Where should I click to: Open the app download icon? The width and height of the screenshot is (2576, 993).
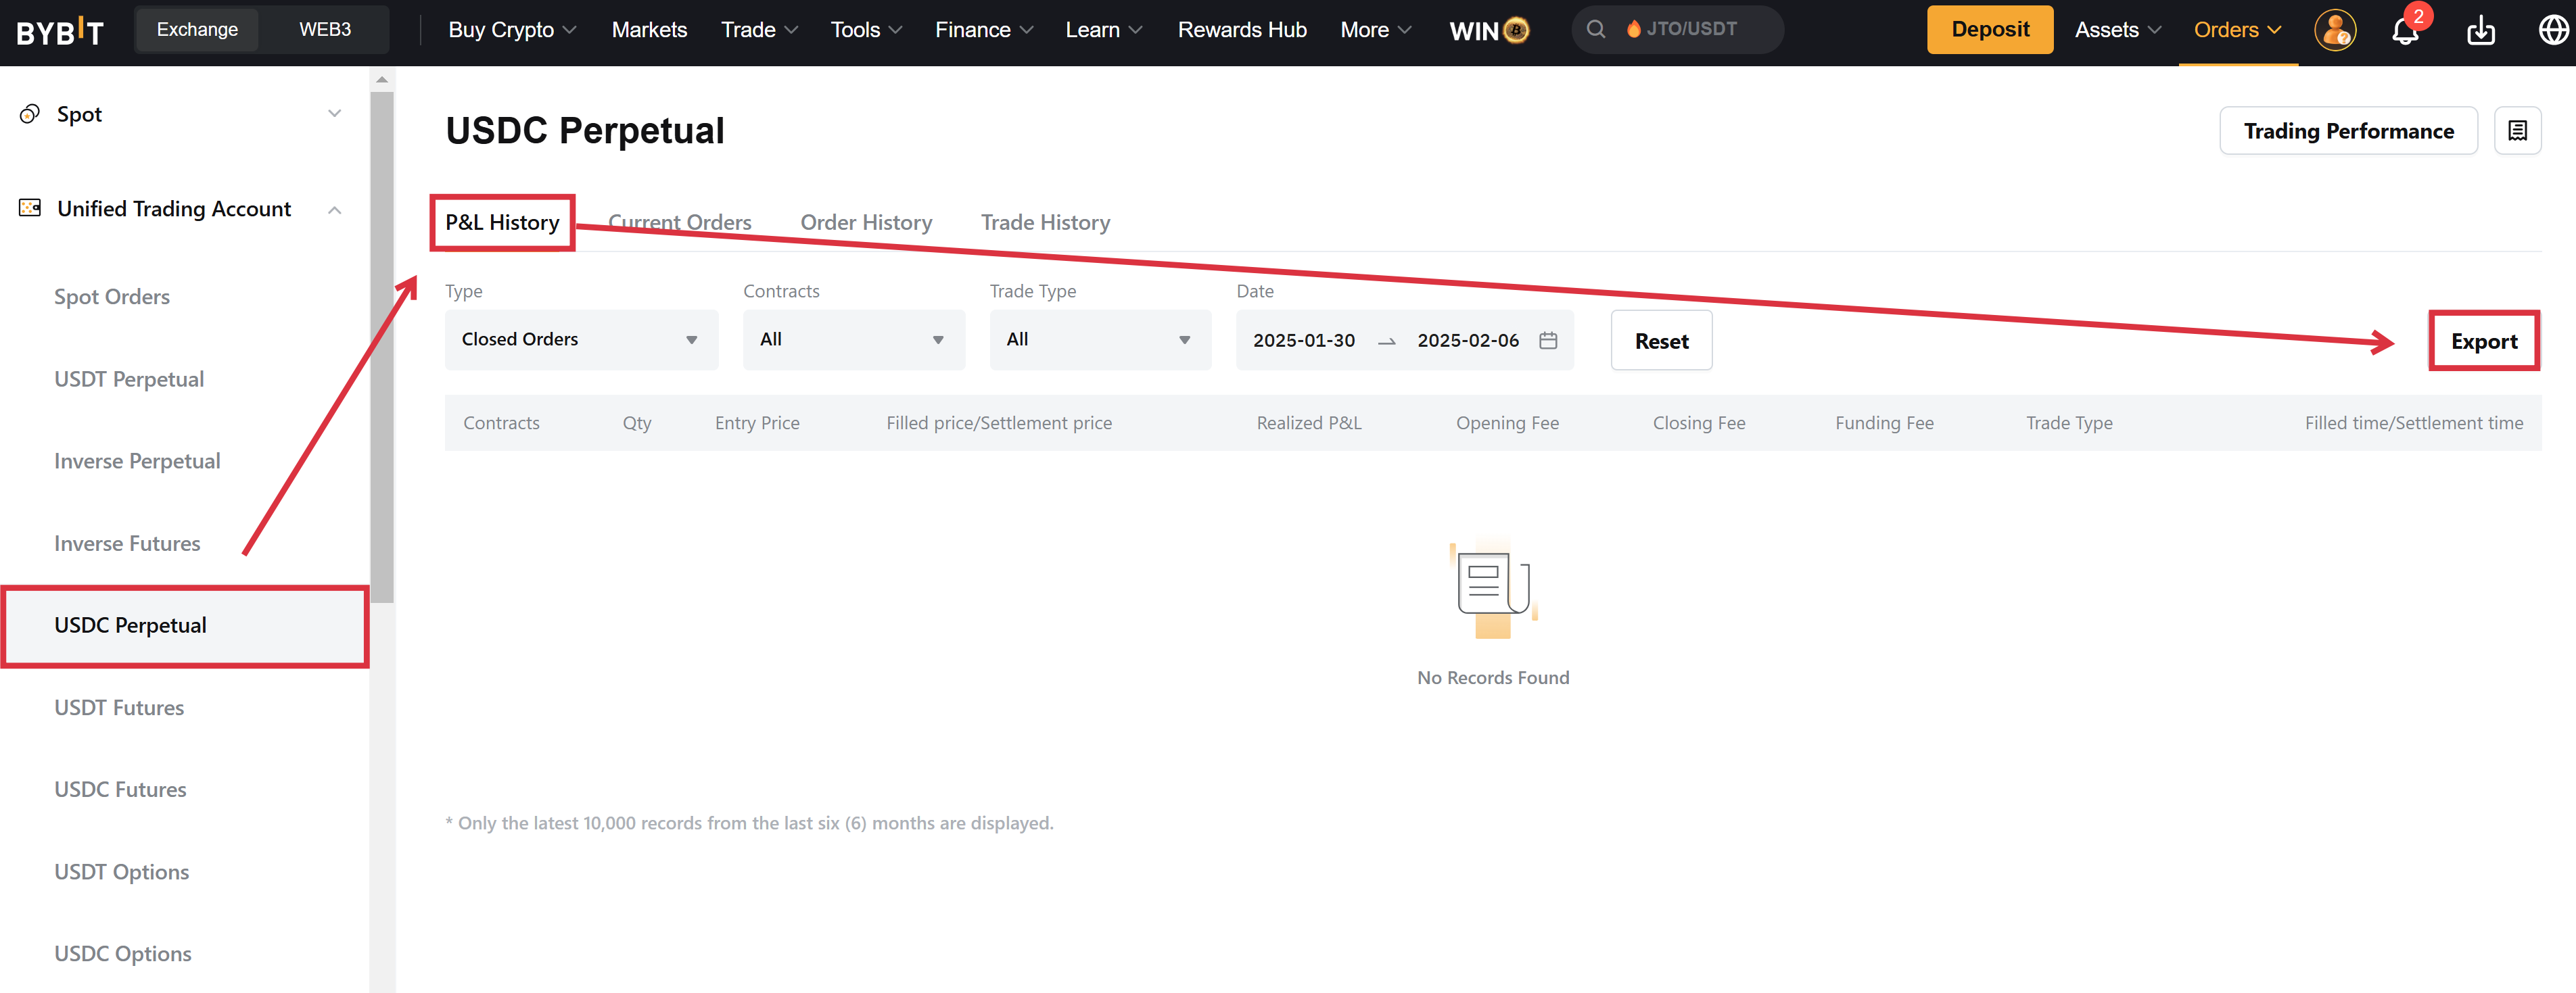(2481, 31)
